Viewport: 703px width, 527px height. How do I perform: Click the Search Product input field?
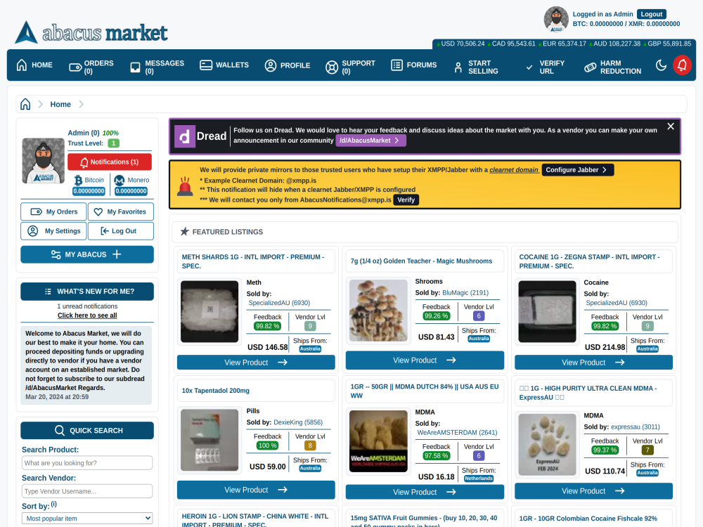(x=87, y=463)
